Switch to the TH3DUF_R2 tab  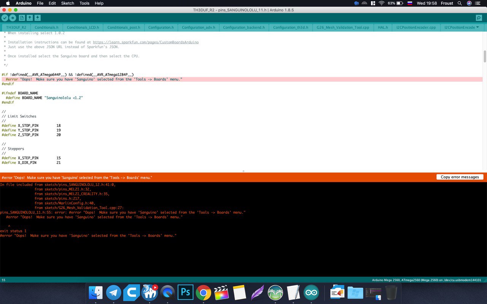[16, 27]
